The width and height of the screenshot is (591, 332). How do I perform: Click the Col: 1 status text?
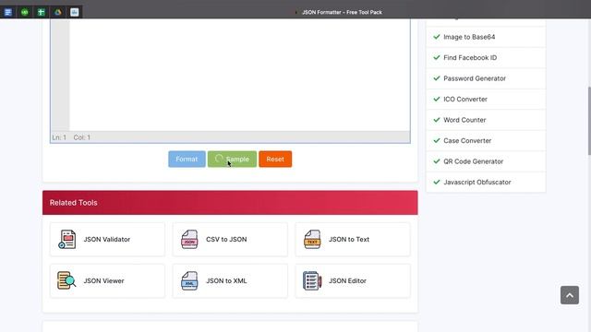[82, 137]
